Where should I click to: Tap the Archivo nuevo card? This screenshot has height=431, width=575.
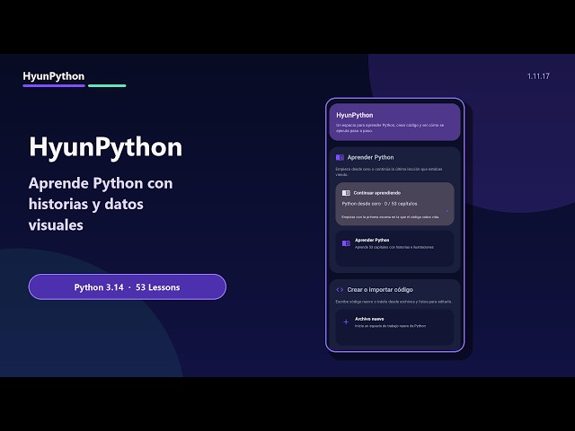coord(394,327)
